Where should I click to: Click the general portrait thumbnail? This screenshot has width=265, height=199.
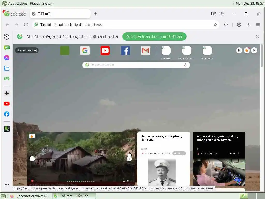point(162,172)
